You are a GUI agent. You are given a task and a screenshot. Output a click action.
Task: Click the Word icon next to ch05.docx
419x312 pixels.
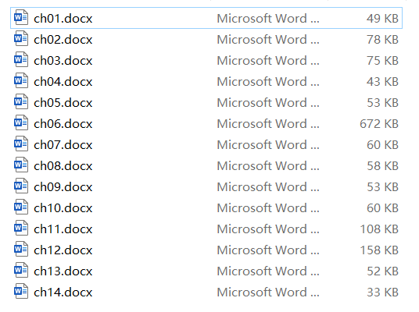click(21, 102)
